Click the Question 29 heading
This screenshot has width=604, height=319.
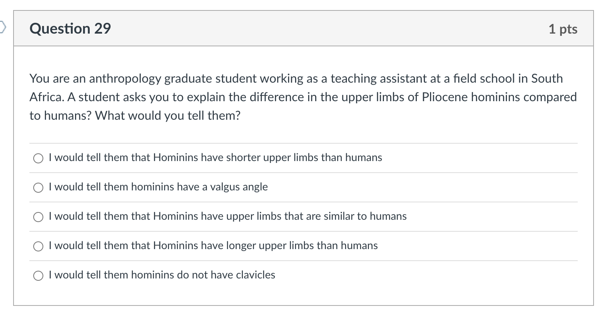pos(70,29)
